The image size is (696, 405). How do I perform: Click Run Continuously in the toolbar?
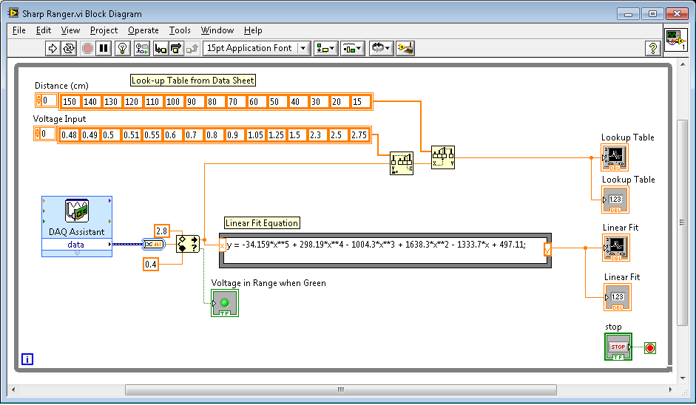click(69, 48)
